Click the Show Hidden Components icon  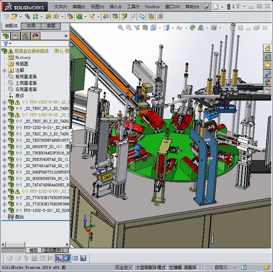[70, 17]
